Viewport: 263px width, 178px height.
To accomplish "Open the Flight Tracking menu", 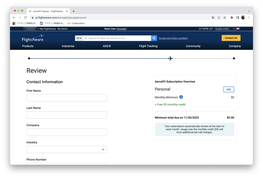I will [148, 46].
